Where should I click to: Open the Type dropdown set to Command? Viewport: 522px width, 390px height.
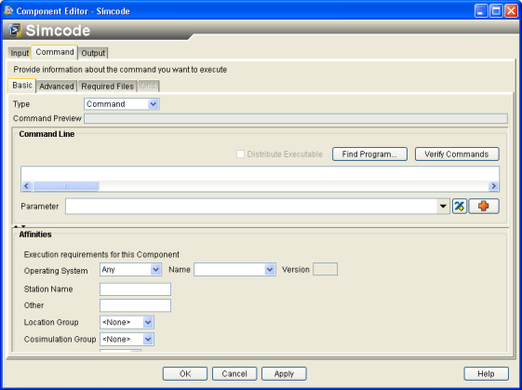coord(122,104)
